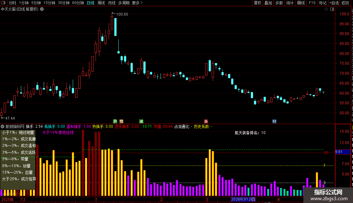Switch to 周线 weekly chart

101,3
